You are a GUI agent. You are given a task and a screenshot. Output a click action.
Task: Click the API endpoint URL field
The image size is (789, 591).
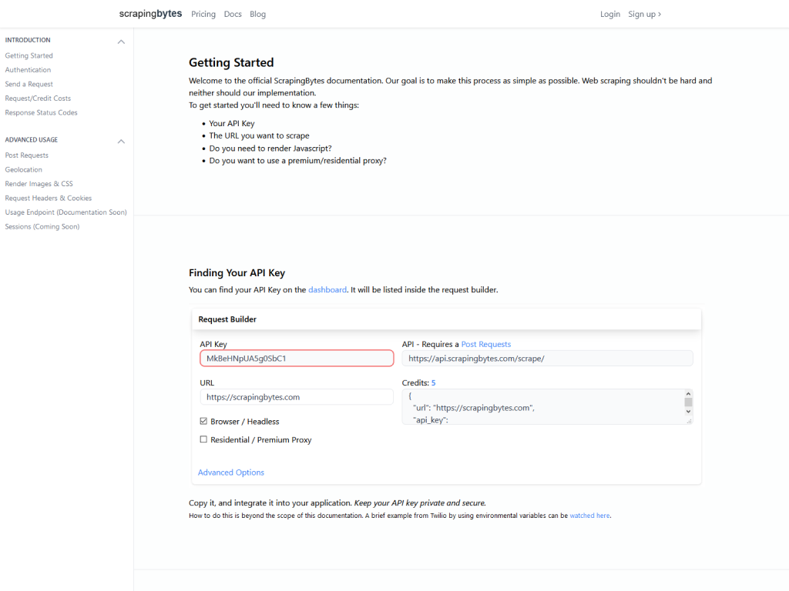[547, 359]
